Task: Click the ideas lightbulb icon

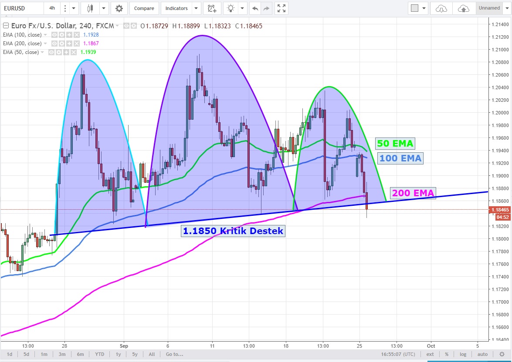Action: (231, 8)
